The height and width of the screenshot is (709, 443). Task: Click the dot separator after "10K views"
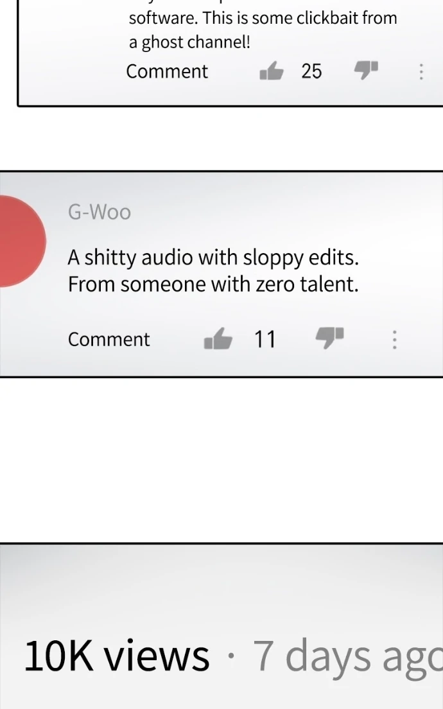tap(231, 656)
